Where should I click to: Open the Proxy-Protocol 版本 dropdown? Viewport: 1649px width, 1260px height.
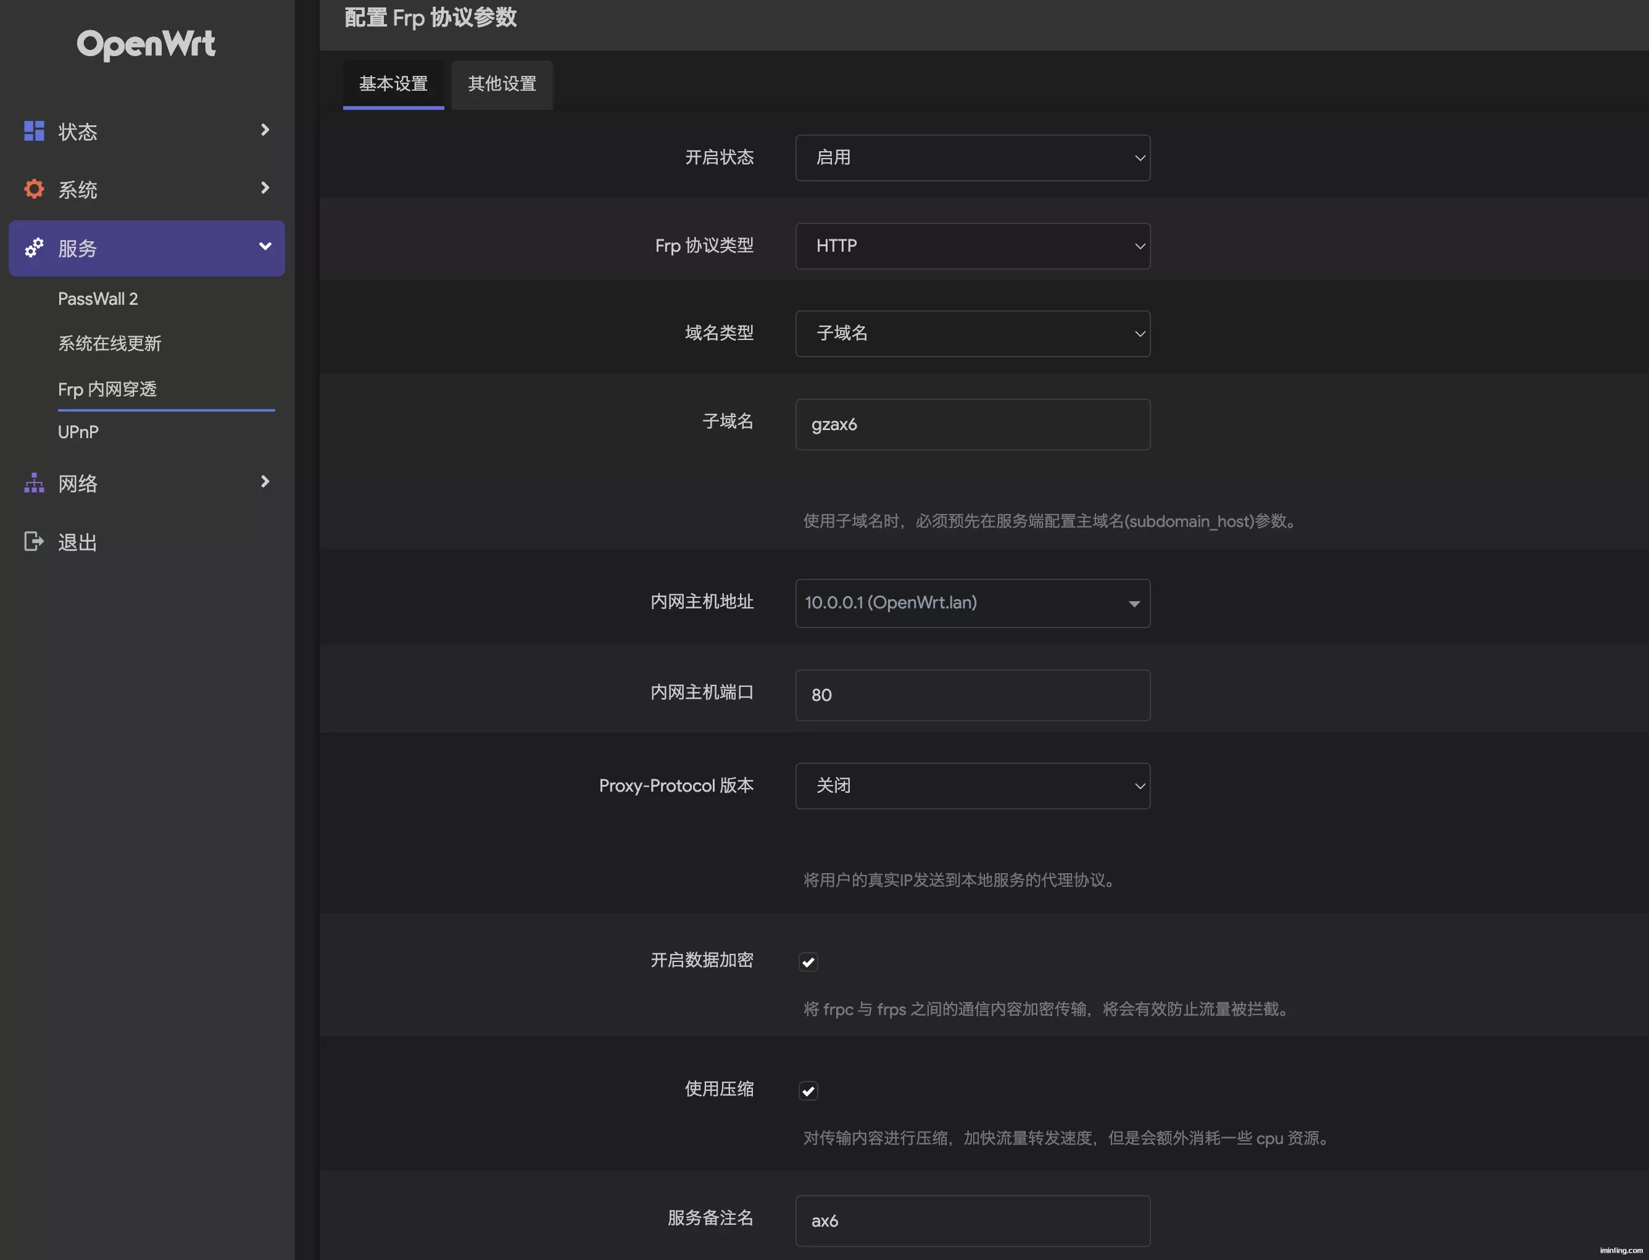(972, 786)
